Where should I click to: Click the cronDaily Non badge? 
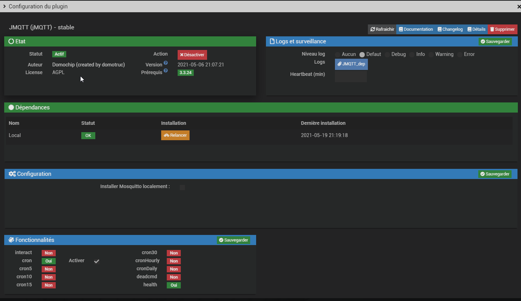click(x=174, y=269)
